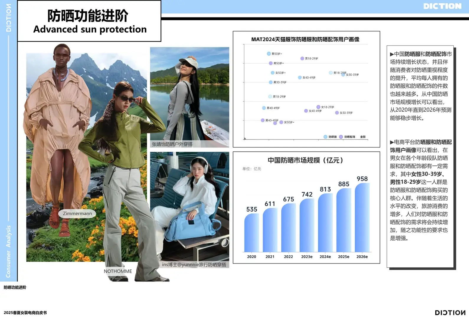Screen dimensions: 469x319
Task: Click the 金额 legend label
Action: 363,137
